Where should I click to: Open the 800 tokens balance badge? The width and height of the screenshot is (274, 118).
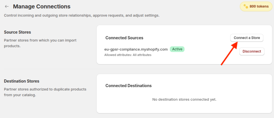256,7
